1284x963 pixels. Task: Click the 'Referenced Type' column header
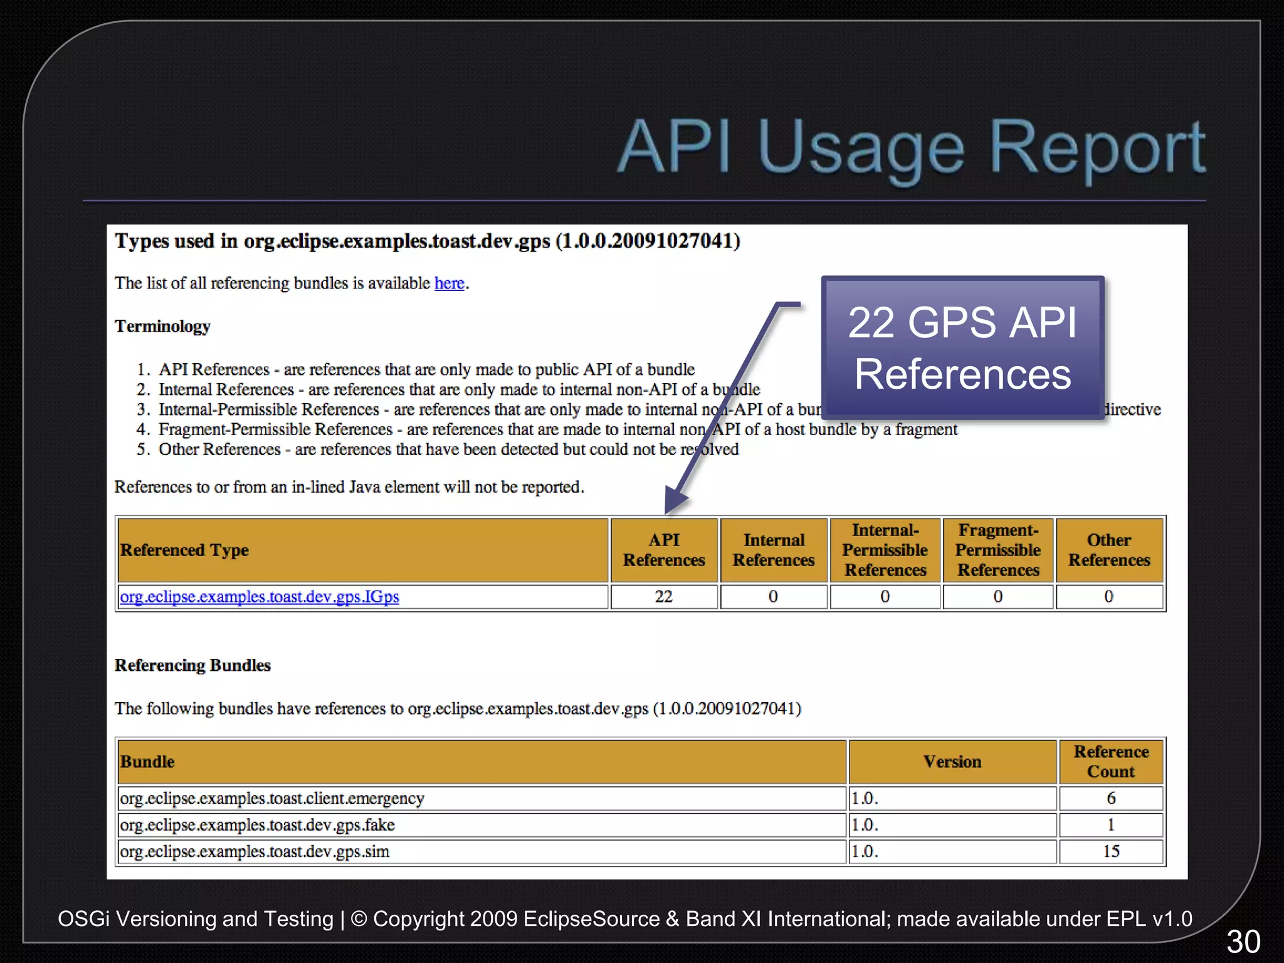tap(363, 550)
